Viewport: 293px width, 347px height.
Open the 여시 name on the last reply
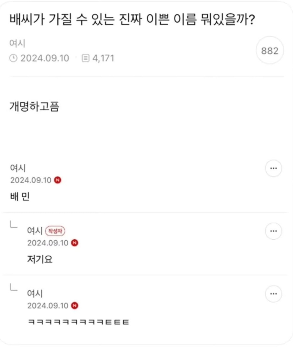35,293
